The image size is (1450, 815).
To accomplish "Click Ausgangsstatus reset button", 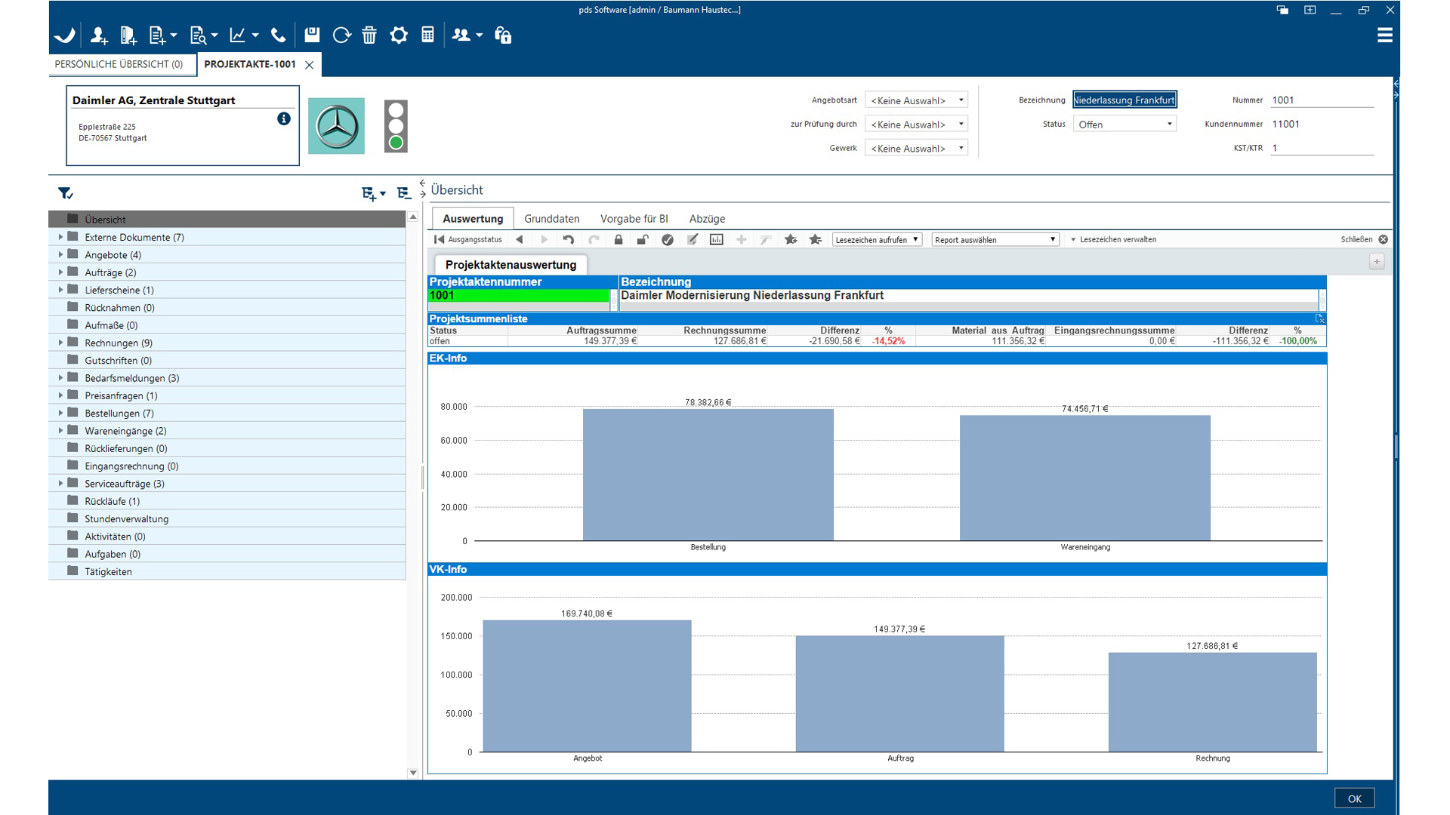I will pyautogui.click(x=468, y=239).
